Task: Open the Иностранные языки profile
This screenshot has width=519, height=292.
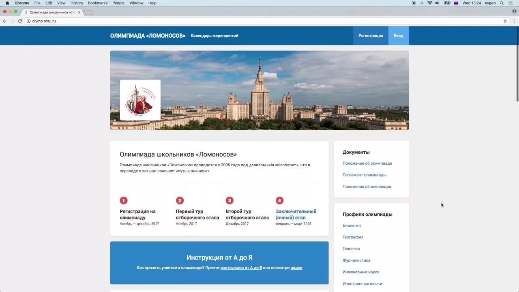Action: [x=362, y=284]
